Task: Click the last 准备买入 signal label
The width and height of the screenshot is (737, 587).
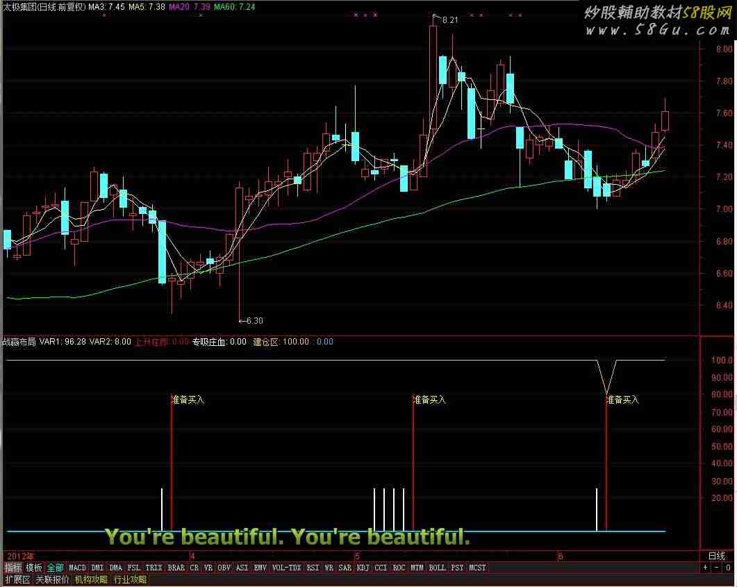Action: coord(623,400)
